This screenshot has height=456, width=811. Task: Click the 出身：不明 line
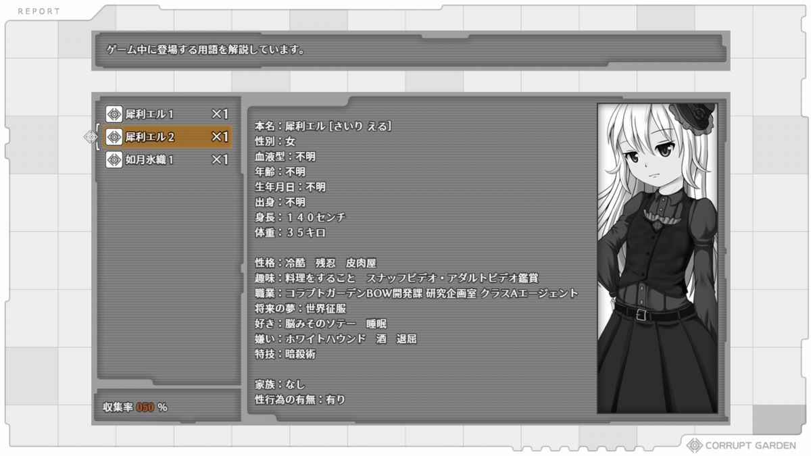click(x=280, y=202)
